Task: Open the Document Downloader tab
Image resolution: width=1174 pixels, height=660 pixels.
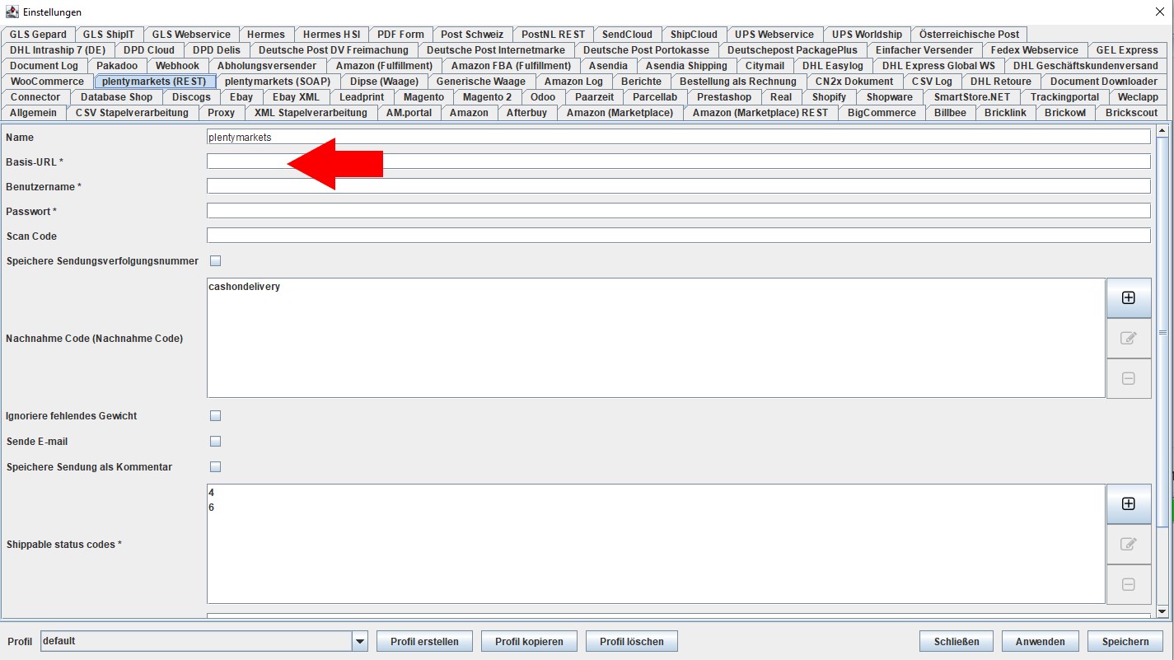Action: [x=1104, y=82]
